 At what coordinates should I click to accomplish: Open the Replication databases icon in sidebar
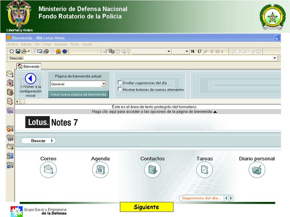(10, 110)
